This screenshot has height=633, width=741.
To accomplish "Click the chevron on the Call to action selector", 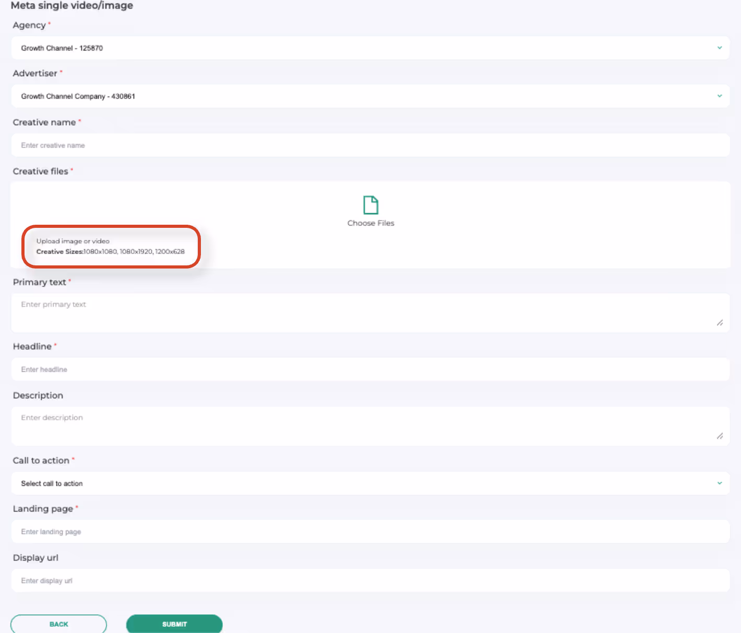I will pyautogui.click(x=719, y=483).
